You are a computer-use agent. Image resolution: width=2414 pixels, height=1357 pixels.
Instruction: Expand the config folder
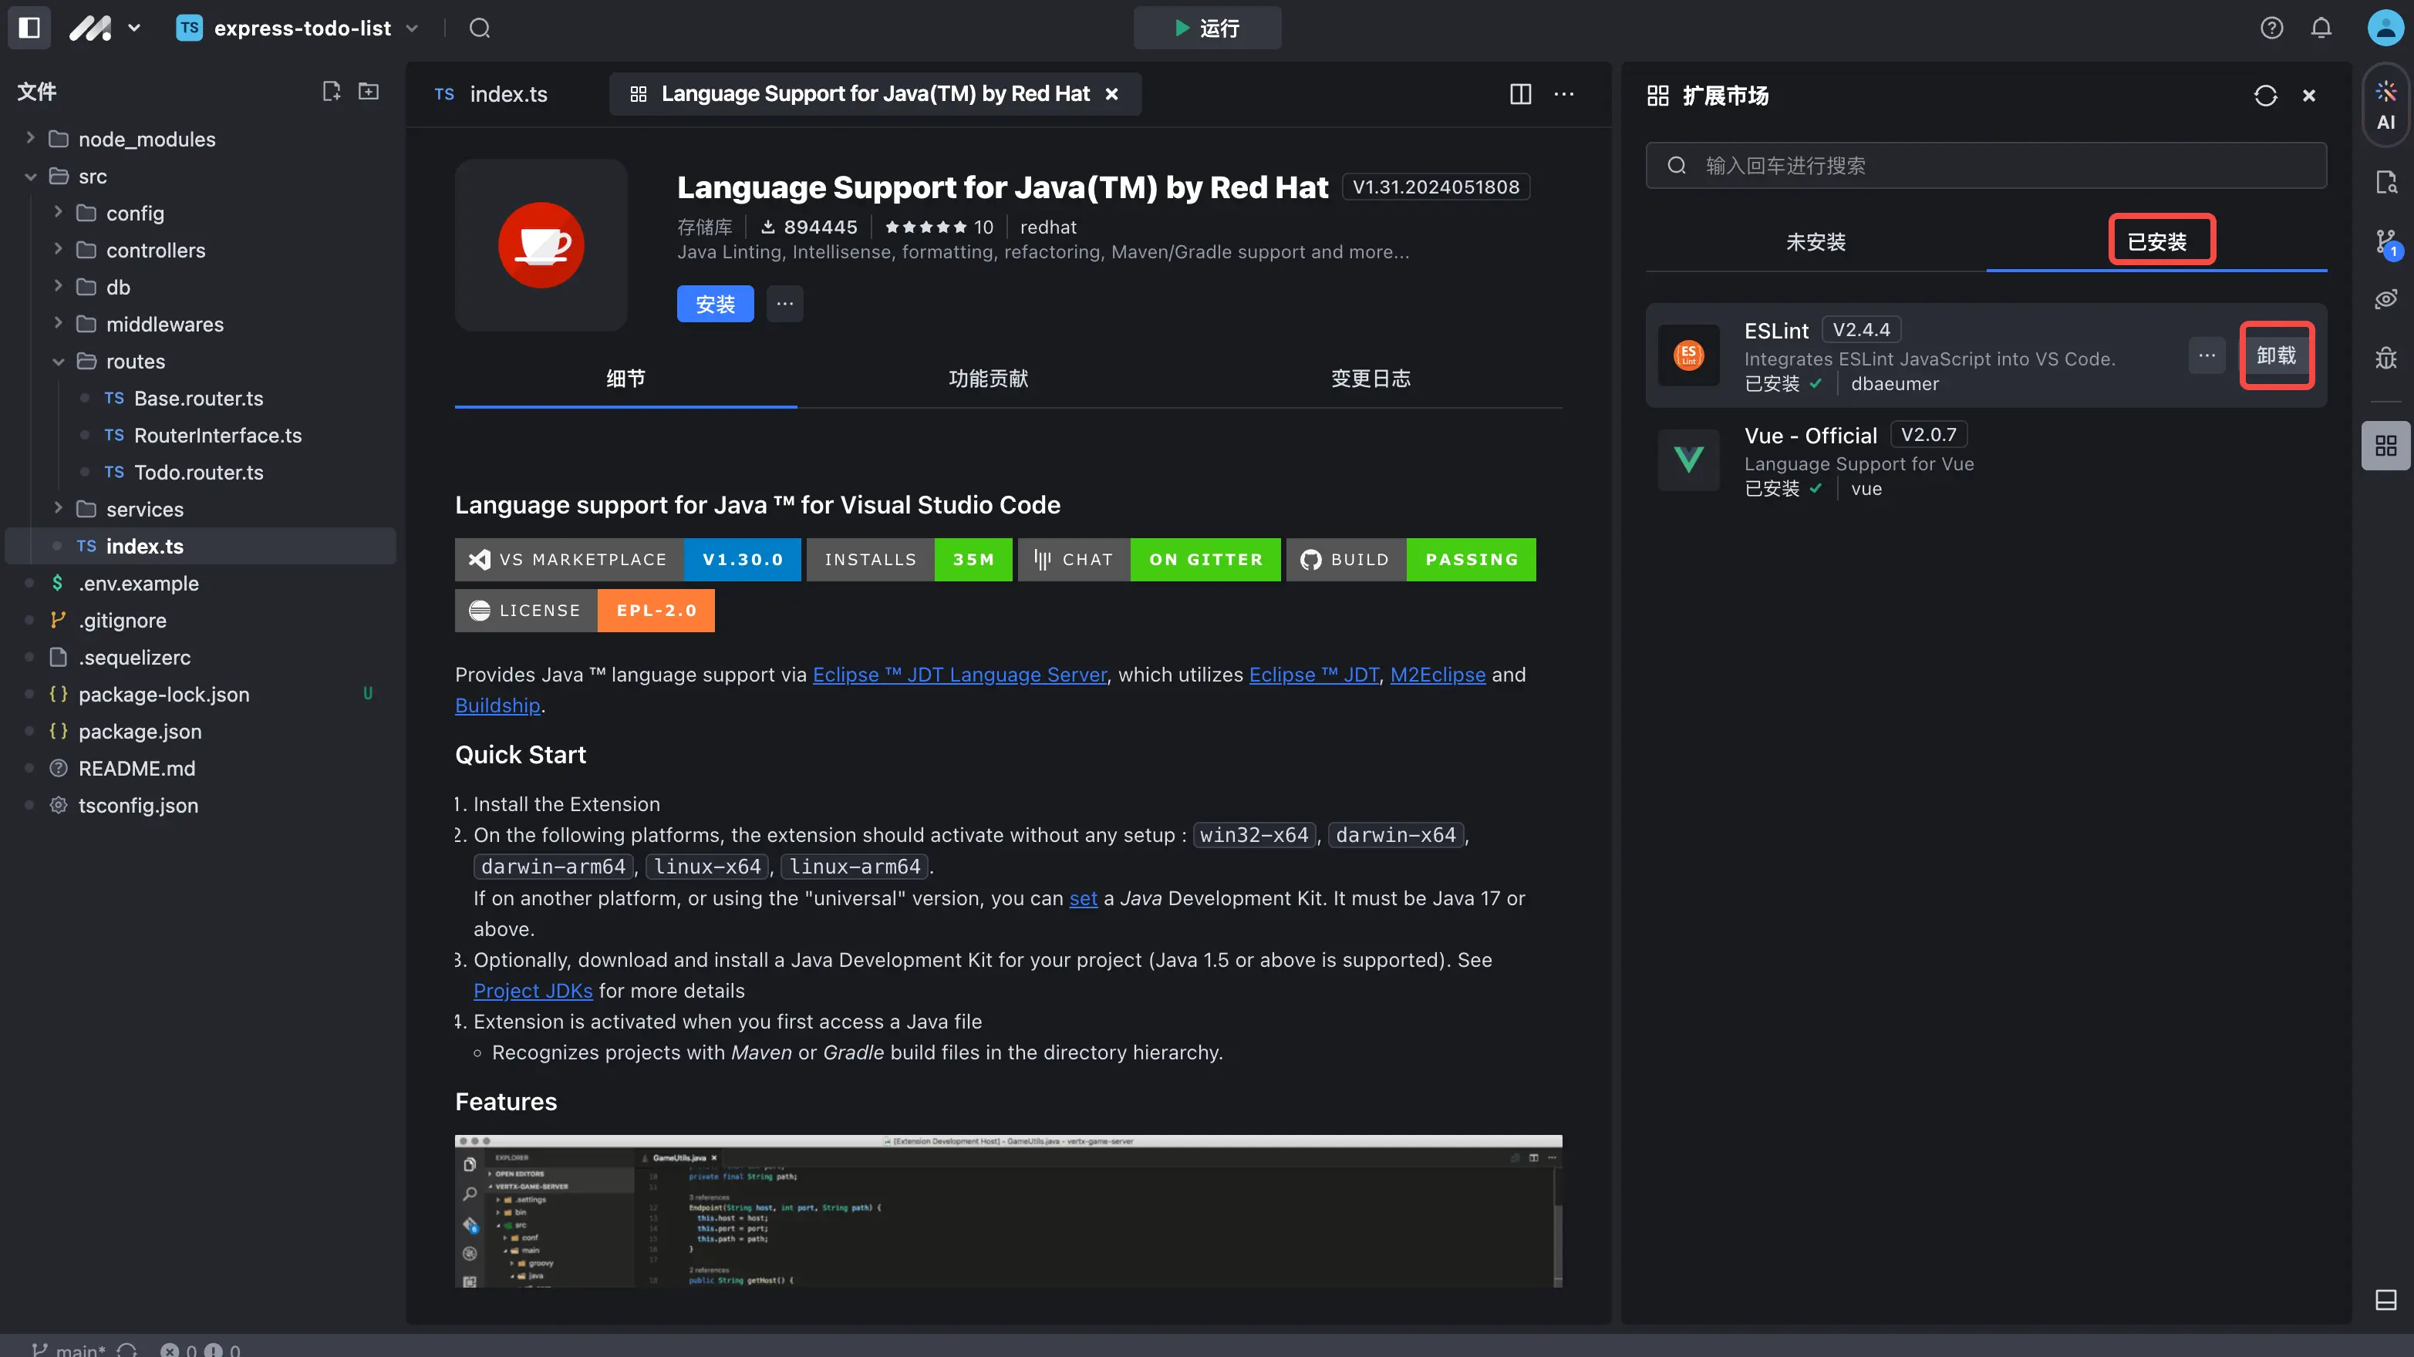(58, 213)
